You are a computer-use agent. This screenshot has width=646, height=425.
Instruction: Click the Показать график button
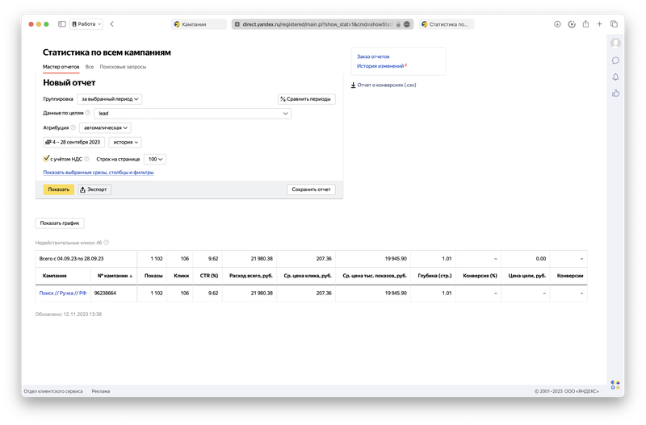[60, 223]
